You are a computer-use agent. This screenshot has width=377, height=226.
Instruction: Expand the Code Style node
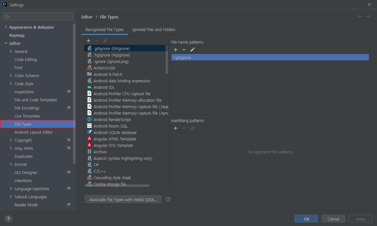click(x=11, y=84)
